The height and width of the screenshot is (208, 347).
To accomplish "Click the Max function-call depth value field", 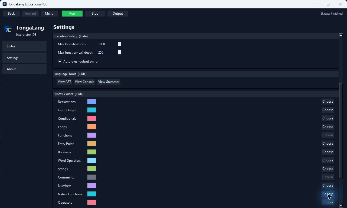I will coord(107,53).
